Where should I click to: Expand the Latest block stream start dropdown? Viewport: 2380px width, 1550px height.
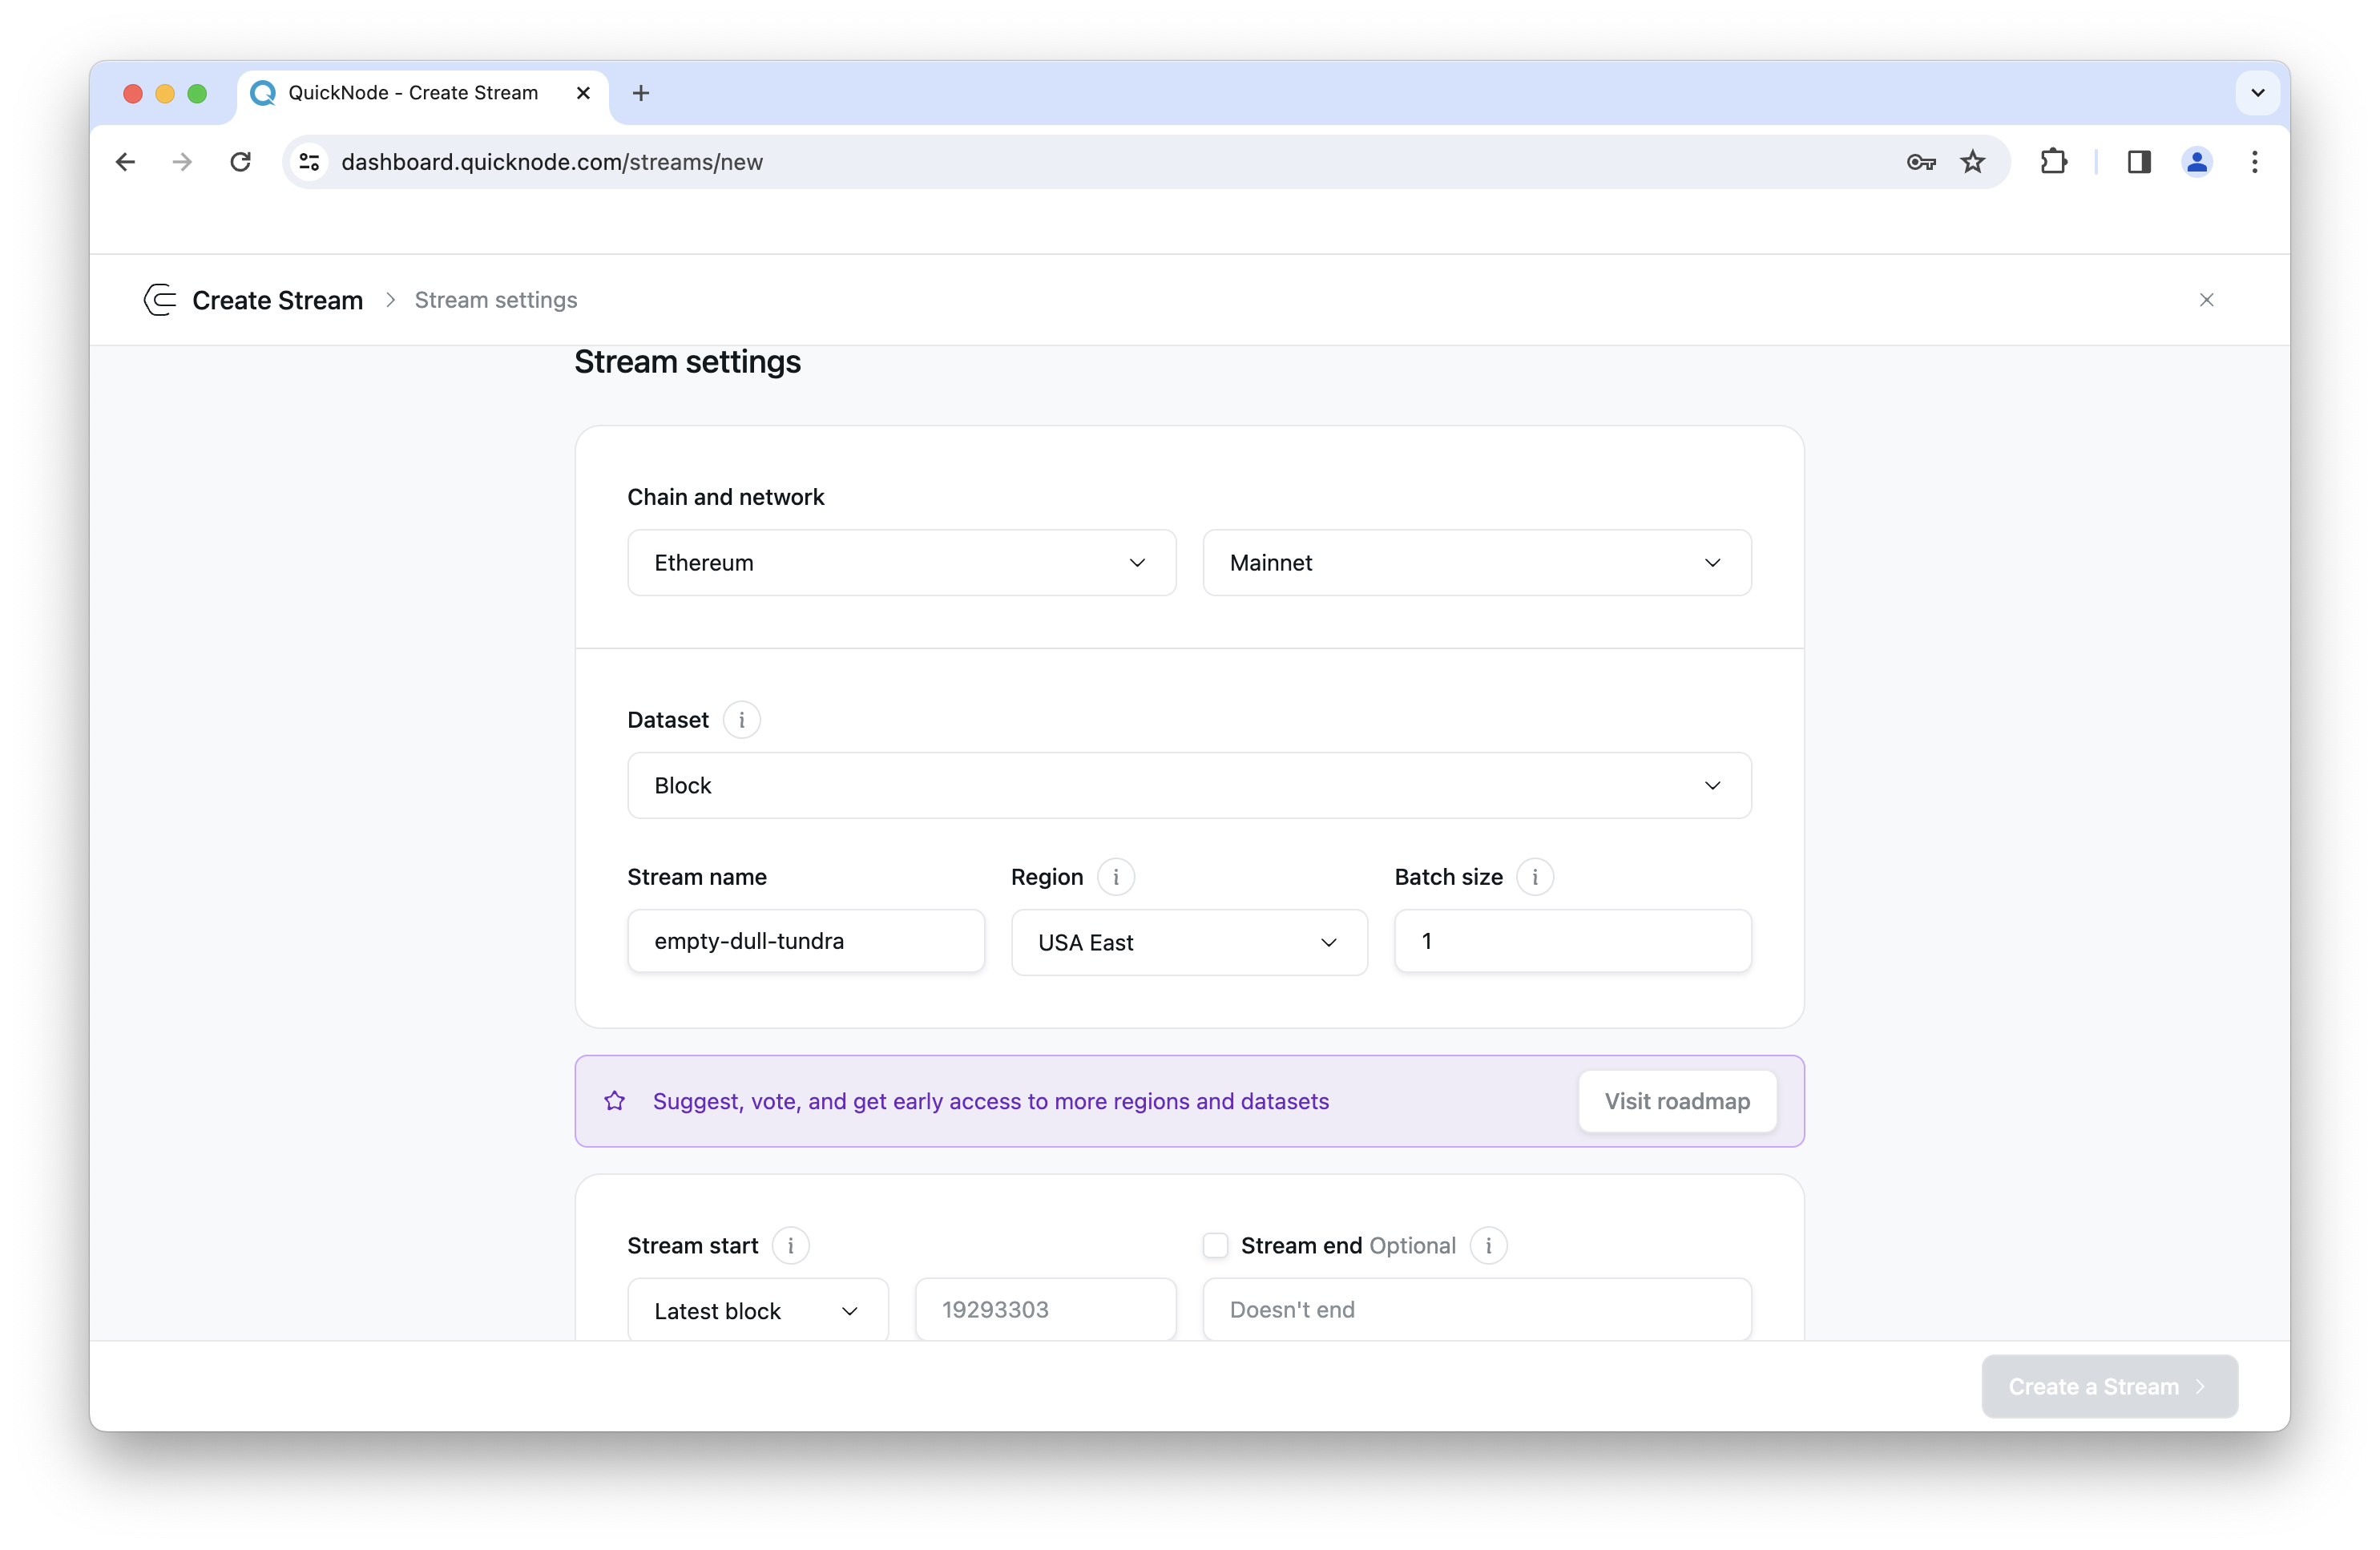point(756,1310)
